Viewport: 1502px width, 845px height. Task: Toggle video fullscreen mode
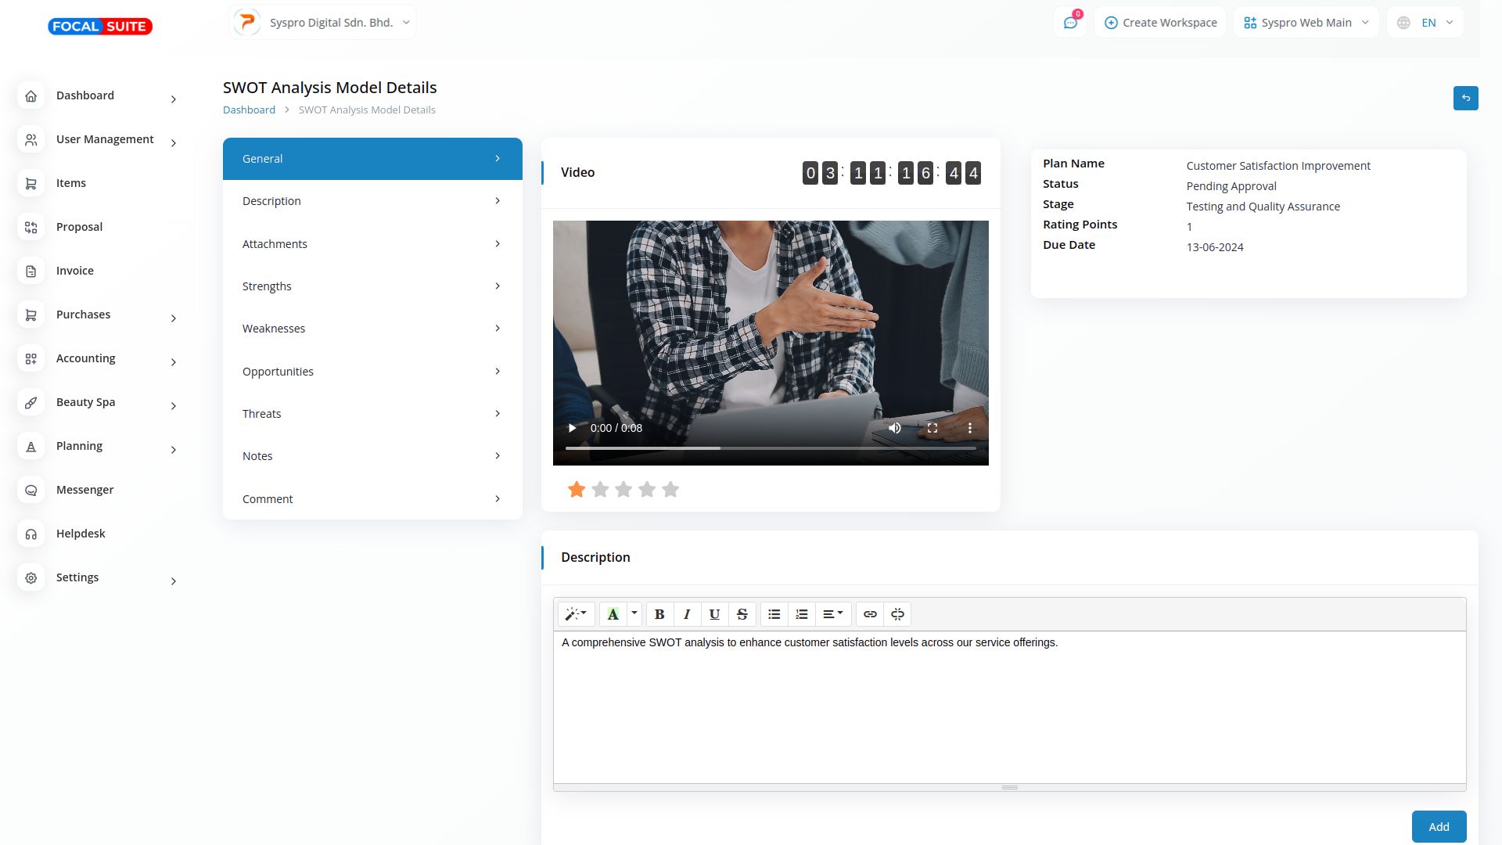(932, 428)
